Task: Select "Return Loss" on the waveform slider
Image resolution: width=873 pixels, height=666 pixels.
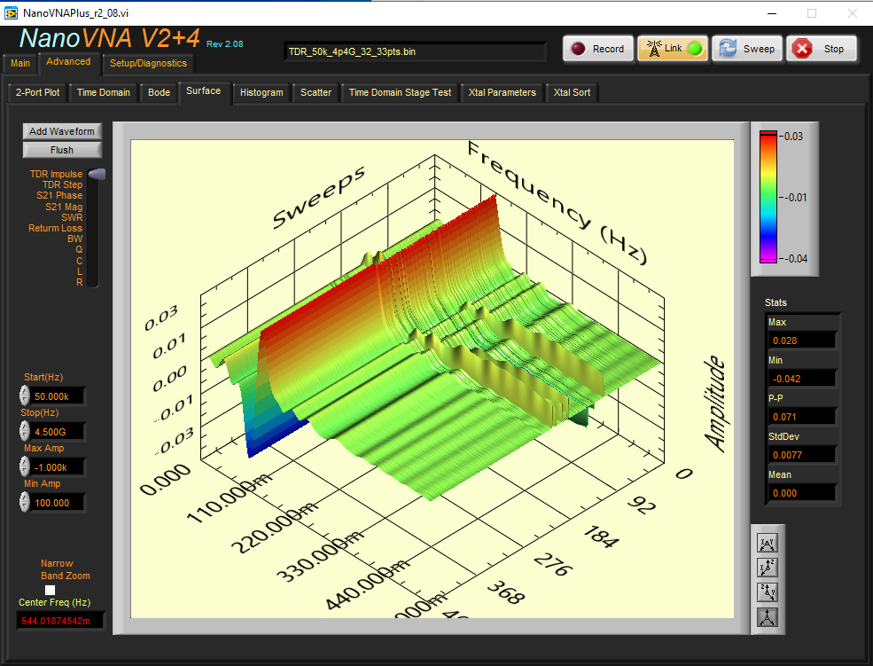Action: click(x=55, y=228)
